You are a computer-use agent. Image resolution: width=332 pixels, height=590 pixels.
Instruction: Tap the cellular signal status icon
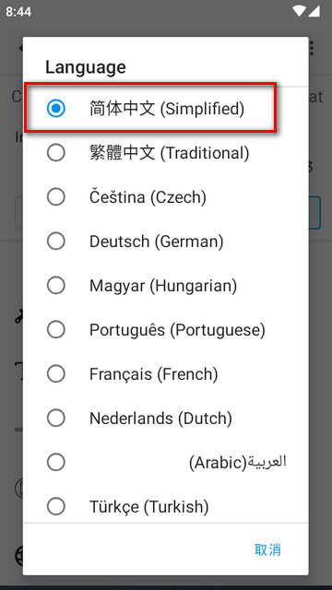coord(314,11)
